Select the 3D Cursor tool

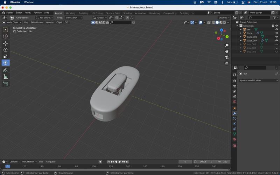point(5,36)
